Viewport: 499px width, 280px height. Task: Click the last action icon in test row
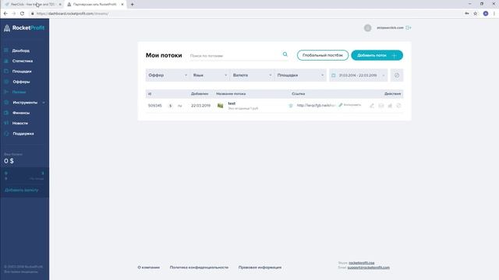398,106
